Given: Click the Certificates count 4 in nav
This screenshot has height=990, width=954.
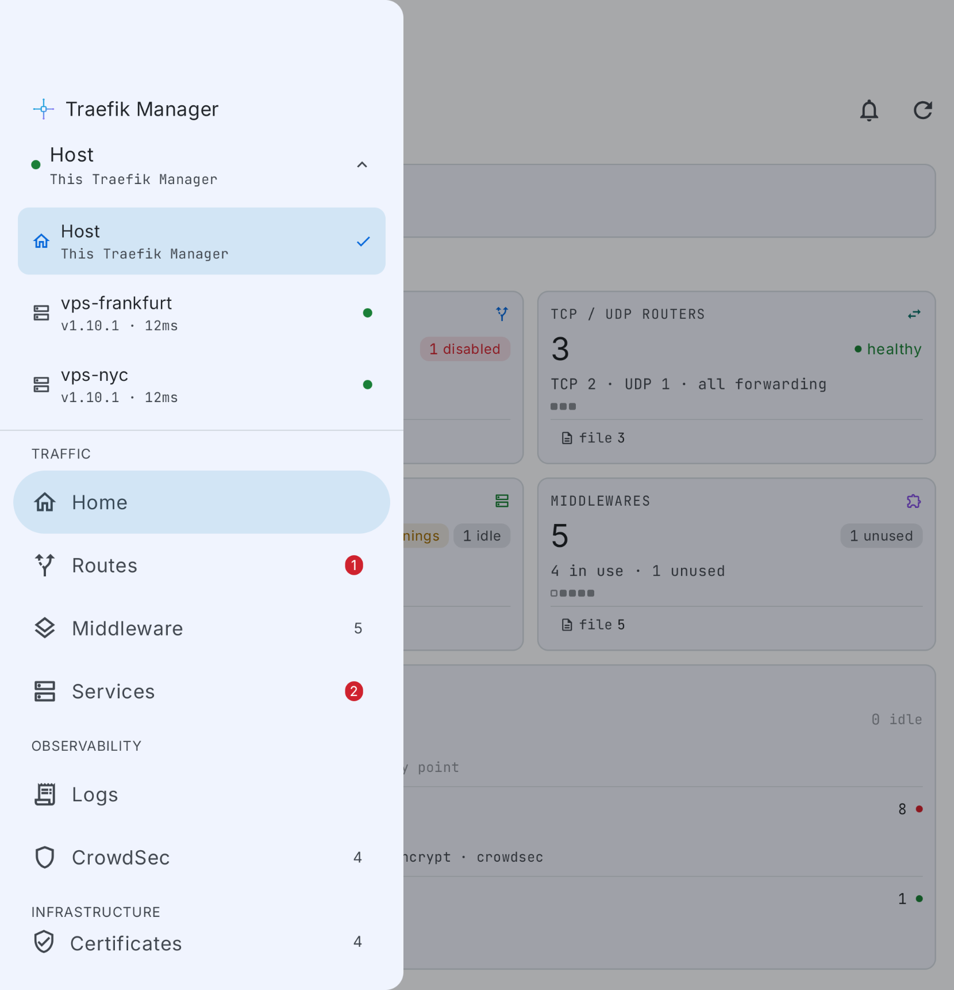Looking at the screenshot, I should click(357, 942).
